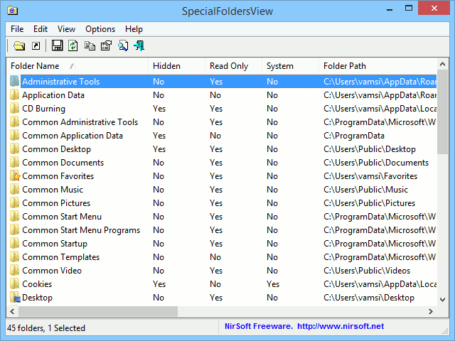Click the C:\ProgramData path cell
Image resolution: width=455 pixels, height=341 pixels.
click(x=354, y=136)
